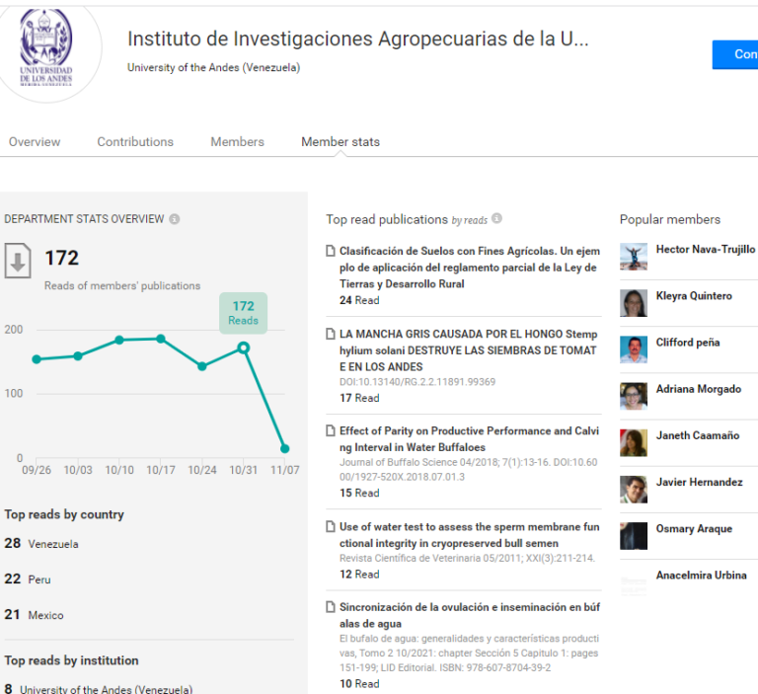Image resolution: width=758 pixels, height=694 pixels.
Task: Select the 10/31 data point on the reads chart
Action: pos(244,347)
